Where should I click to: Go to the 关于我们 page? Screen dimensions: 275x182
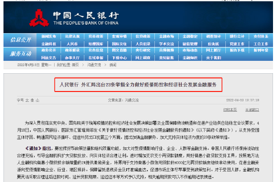click(213, 58)
